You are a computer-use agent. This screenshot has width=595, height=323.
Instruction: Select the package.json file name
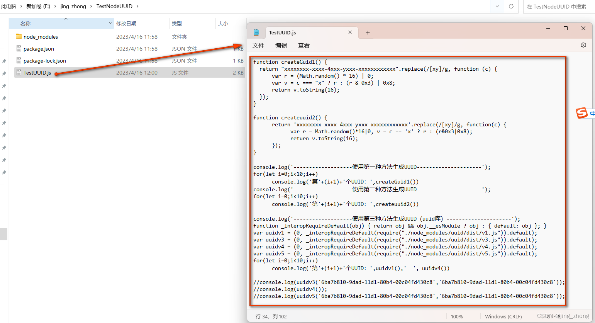tap(39, 49)
